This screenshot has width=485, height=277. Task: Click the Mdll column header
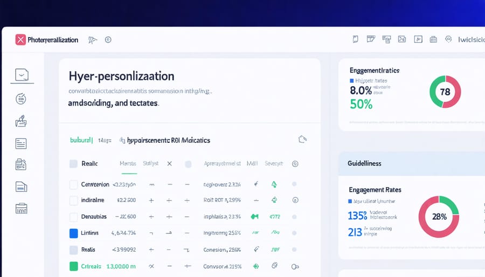coord(252,163)
